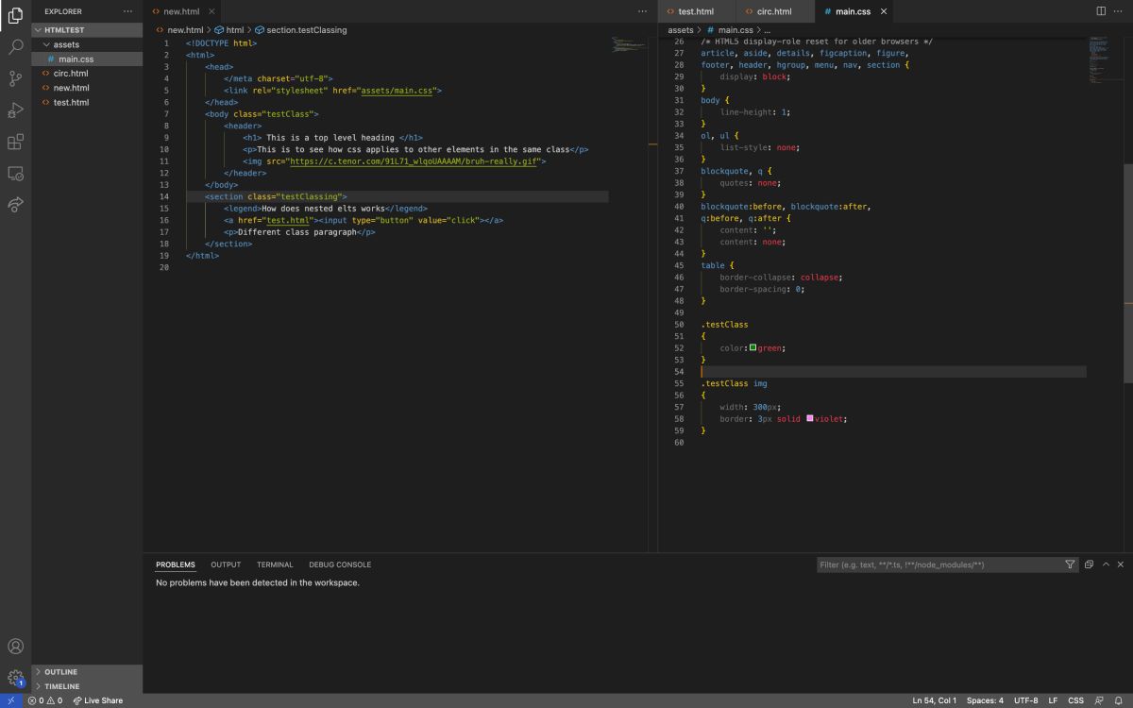Select the main.css editor tab
The height and width of the screenshot is (708, 1133).
(853, 11)
